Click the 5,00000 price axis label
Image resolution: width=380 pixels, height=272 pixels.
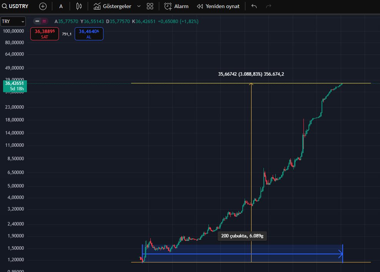click(16, 186)
